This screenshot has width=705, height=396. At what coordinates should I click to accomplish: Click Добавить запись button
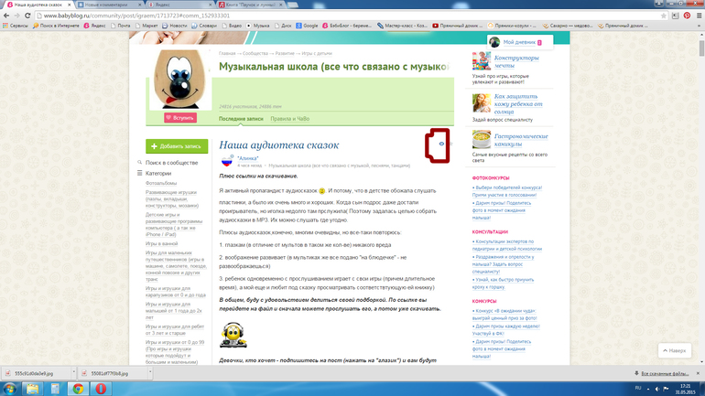coord(177,146)
